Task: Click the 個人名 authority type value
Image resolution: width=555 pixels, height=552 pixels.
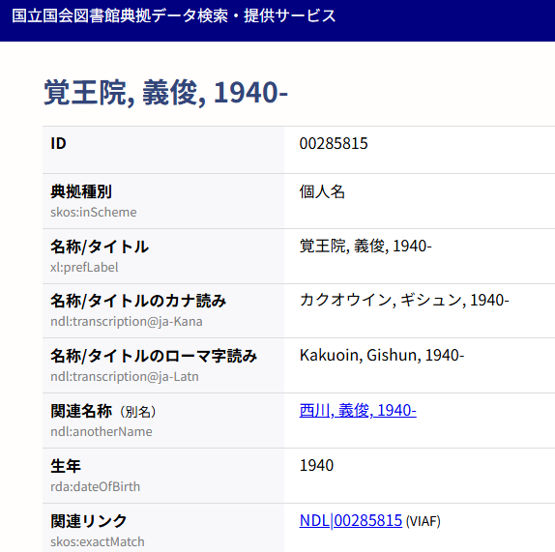Action: click(322, 191)
